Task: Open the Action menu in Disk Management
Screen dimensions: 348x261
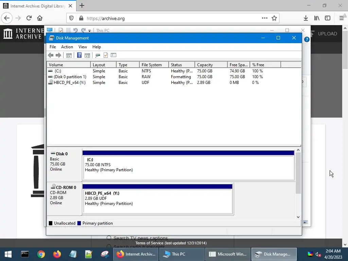Action: point(67,47)
